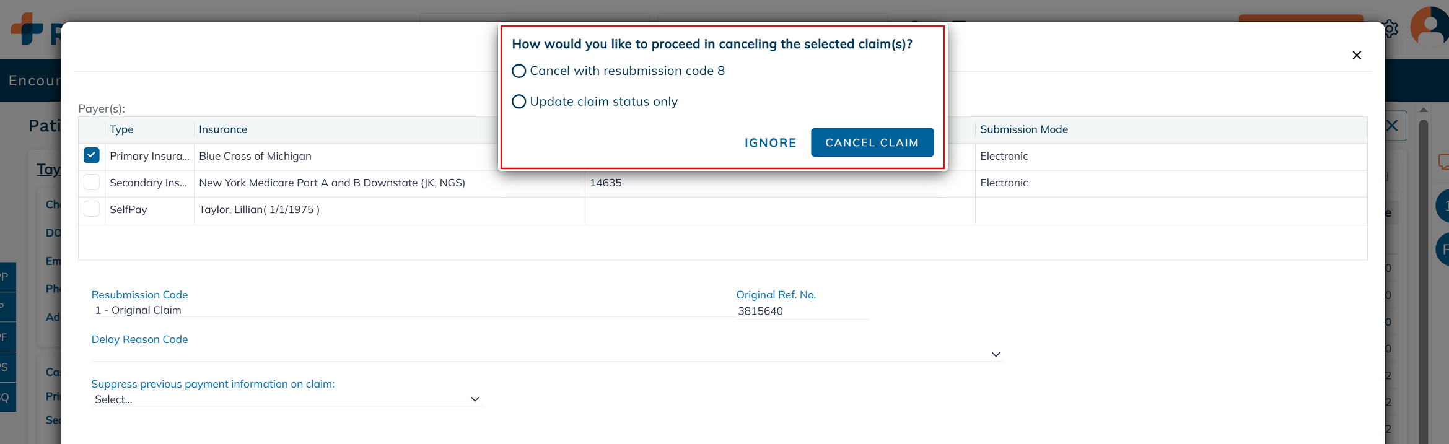Select the New York Medicare Part A and B row
This screenshot has height=444, width=1449.
331,183
